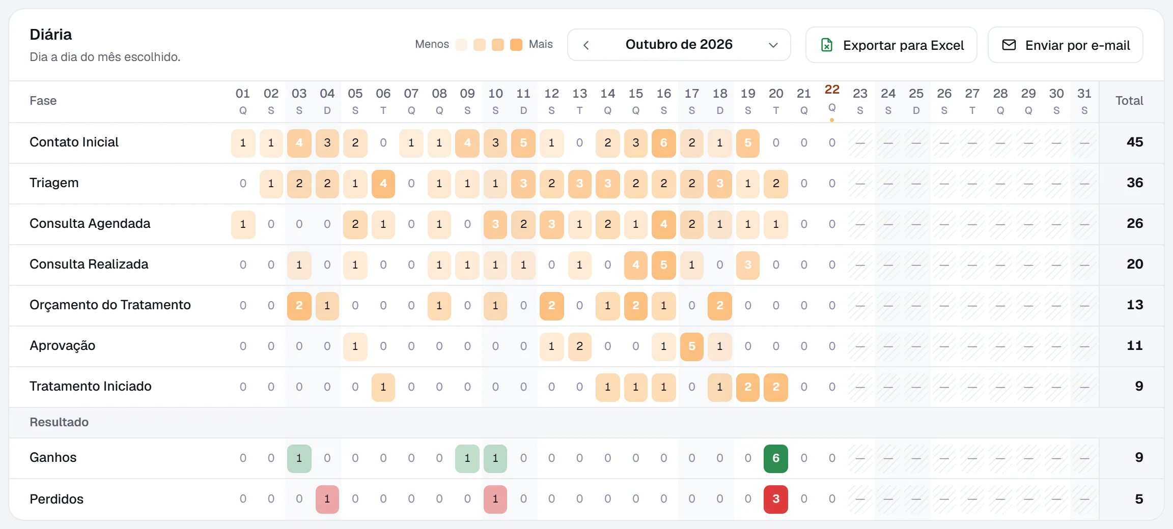
Task: Click the 6 cell in Contato Inicial row
Action: pyautogui.click(x=664, y=143)
